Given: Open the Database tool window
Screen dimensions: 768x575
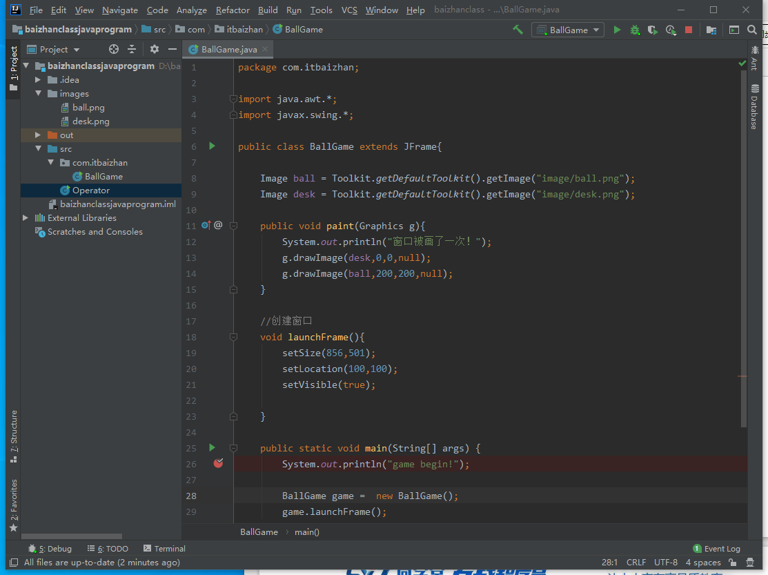Looking at the screenshot, I should (754, 107).
